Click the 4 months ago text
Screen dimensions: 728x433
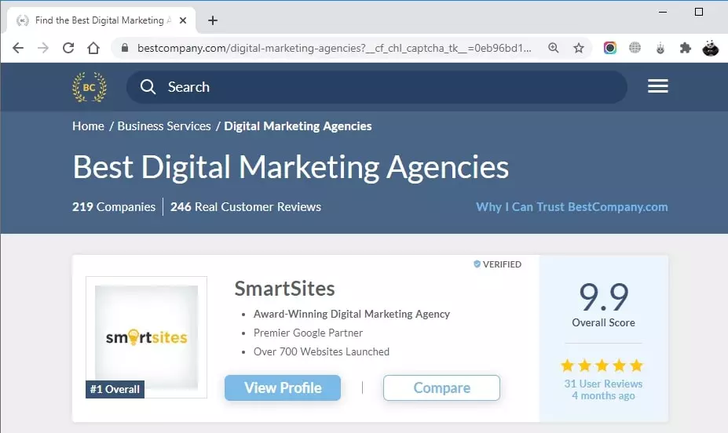603,396
